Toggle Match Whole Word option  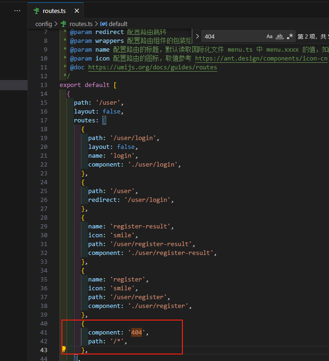point(280,36)
